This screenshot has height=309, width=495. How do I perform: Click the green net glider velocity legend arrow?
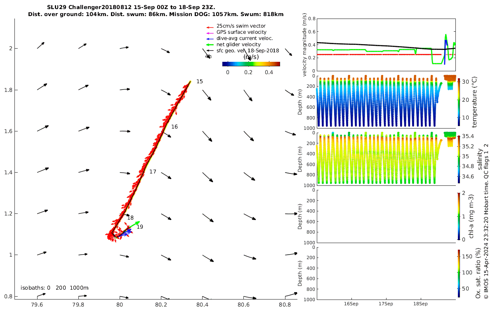pos(210,44)
